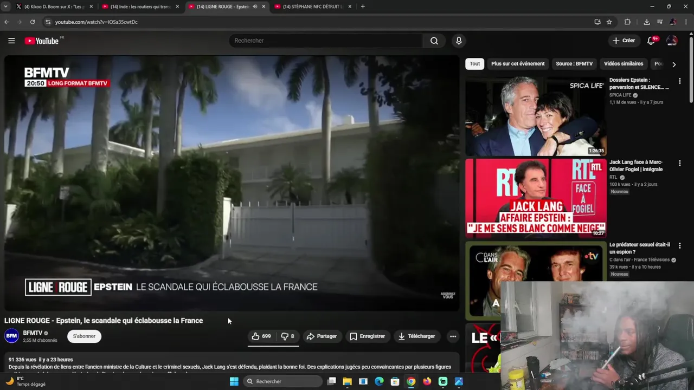Open Chrome extensions puzzle icon
The width and height of the screenshot is (694, 390).
[627, 22]
